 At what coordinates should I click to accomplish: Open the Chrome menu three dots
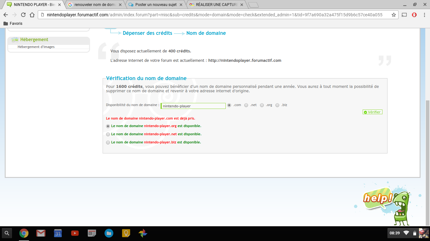click(424, 15)
